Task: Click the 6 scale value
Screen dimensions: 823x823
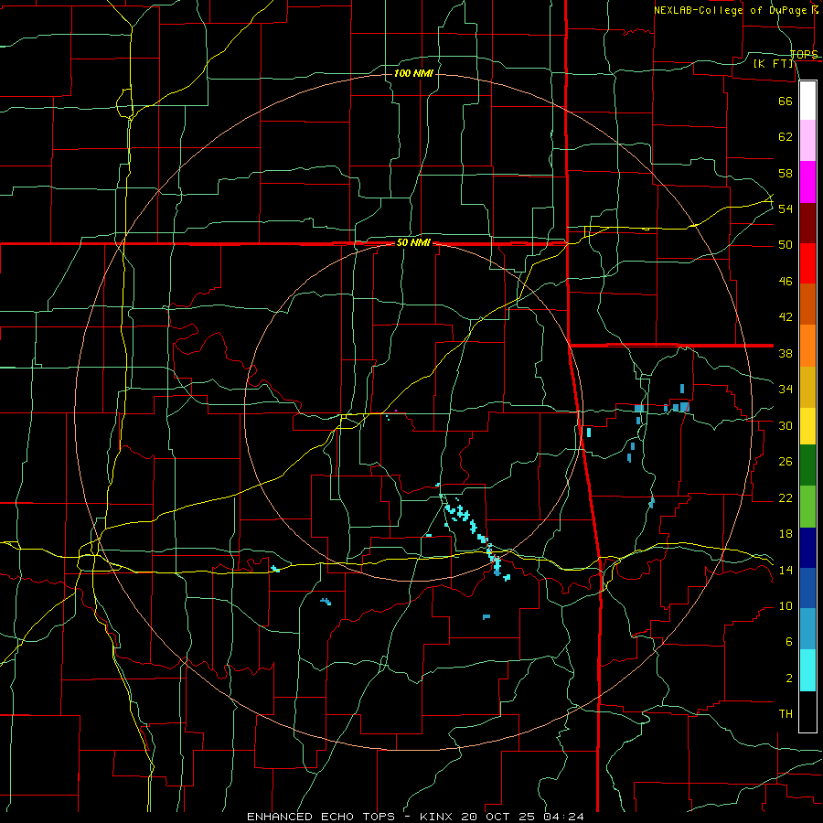Action: [x=789, y=642]
